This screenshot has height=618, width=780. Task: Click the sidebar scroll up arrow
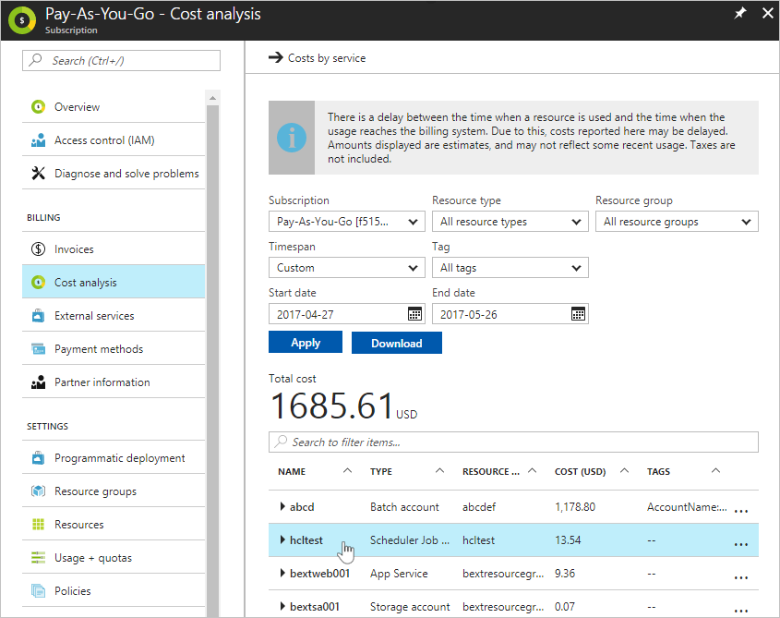[x=212, y=98]
